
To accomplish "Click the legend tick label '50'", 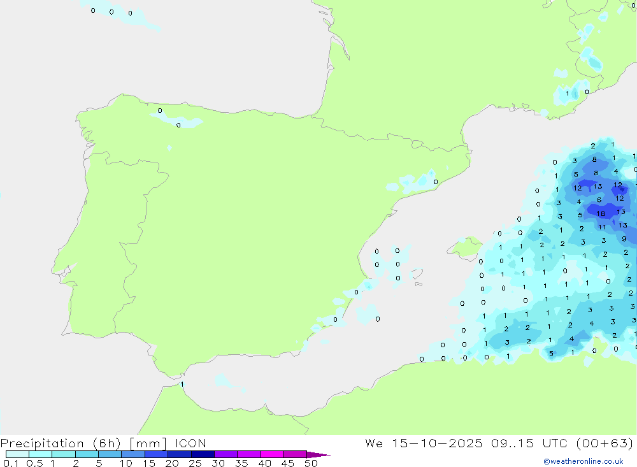I will pos(311,463).
